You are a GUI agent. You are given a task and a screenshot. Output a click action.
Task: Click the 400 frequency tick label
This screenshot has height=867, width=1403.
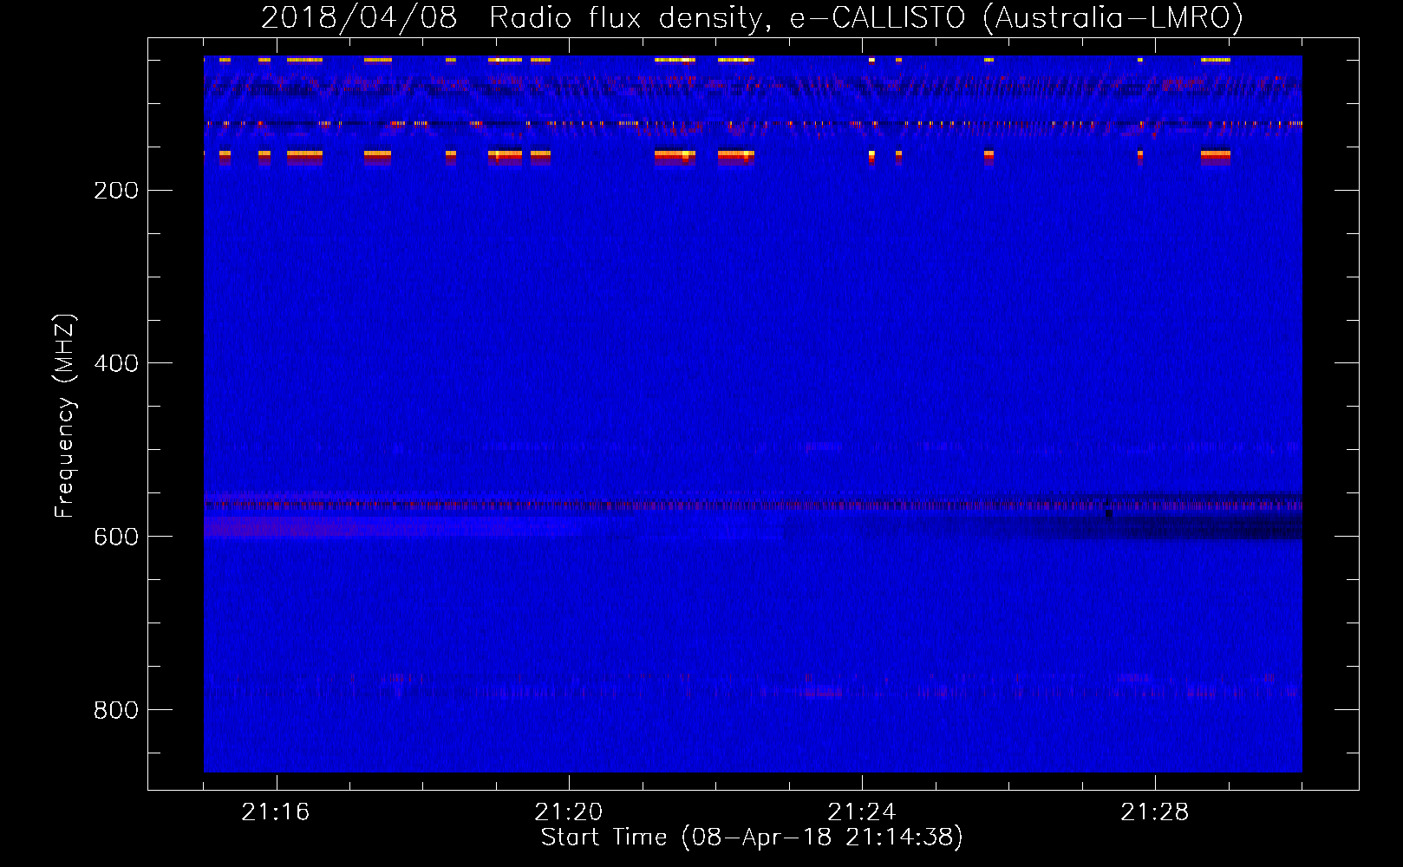click(116, 364)
